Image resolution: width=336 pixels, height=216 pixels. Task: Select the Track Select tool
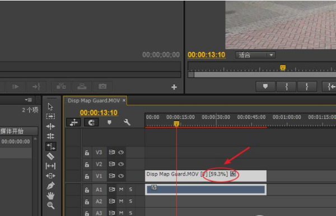click(x=50, y=116)
